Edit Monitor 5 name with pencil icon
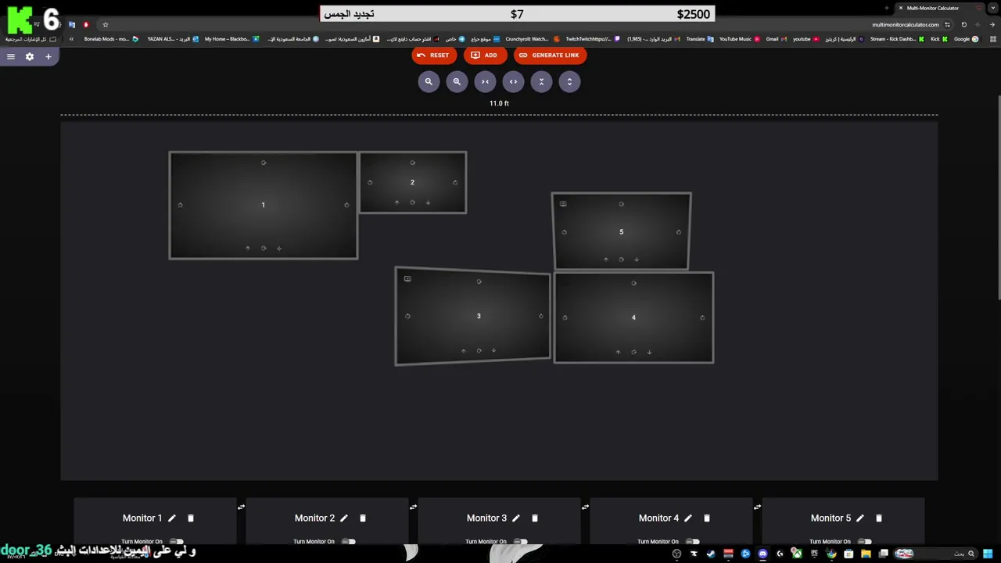Viewport: 1001px width, 563px height. (x=860, y=518)
